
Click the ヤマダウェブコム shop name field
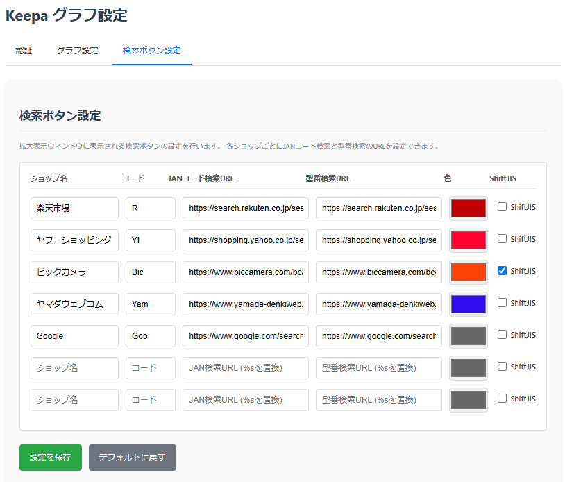point(74,304)
